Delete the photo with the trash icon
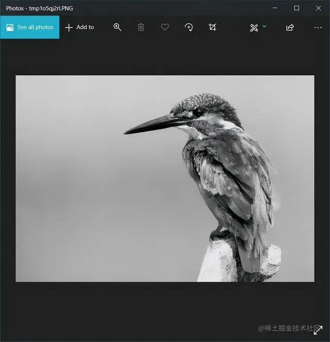This screenshot has height=342, width=330. point(141,27)
